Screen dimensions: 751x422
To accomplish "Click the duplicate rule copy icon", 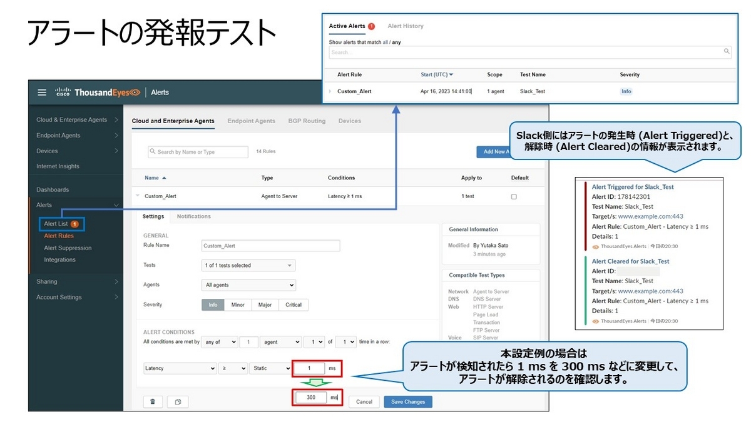I will click(x=178, y=402).
